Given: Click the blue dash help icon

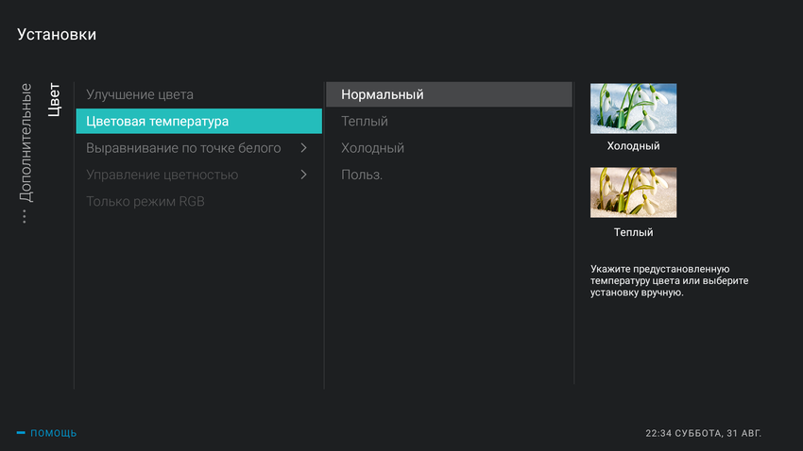Looking at the screenshot, I should [x=21, y=433].
